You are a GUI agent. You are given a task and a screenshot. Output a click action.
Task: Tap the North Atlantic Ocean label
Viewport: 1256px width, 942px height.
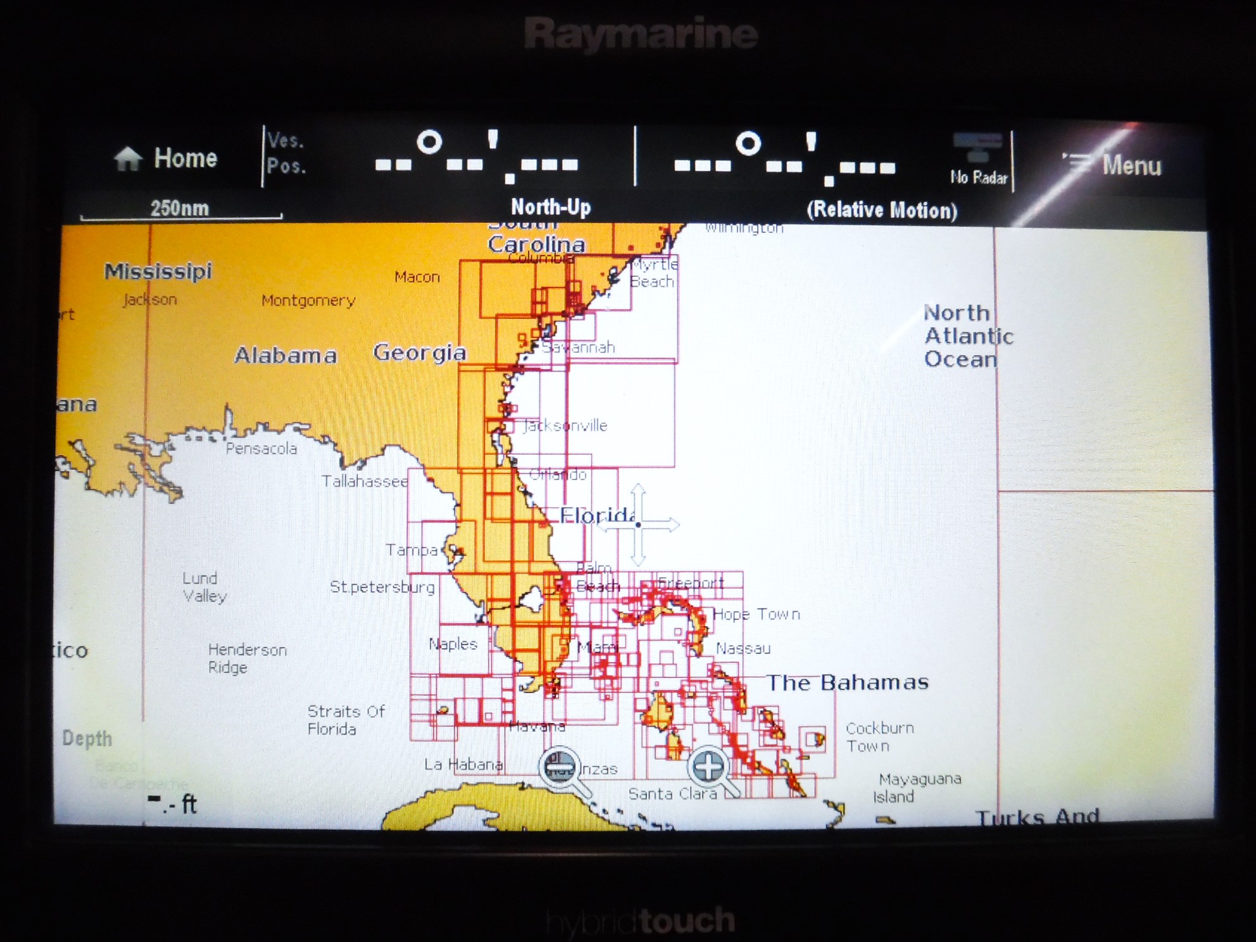(968, 336)
